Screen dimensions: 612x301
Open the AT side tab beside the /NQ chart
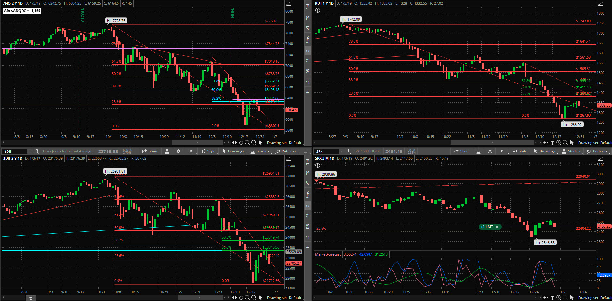(x=307, y=28)
